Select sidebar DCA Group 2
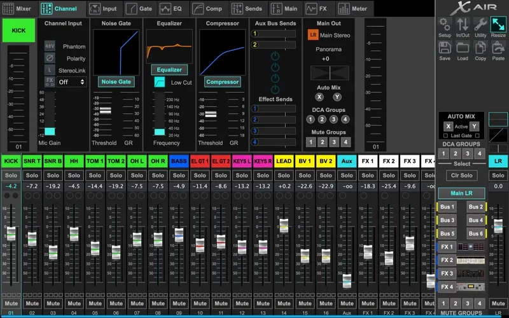This screenshot has height=318, width=509. pos(456,153)
